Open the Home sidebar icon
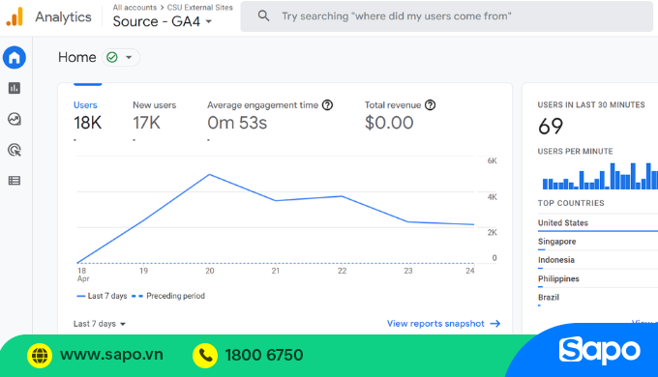The height and width of the screenshot is (377, 658). pyautogui.click(x=15, y=57)
